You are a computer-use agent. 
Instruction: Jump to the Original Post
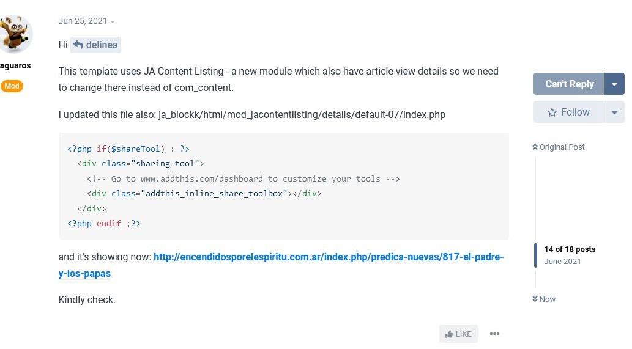562,147
